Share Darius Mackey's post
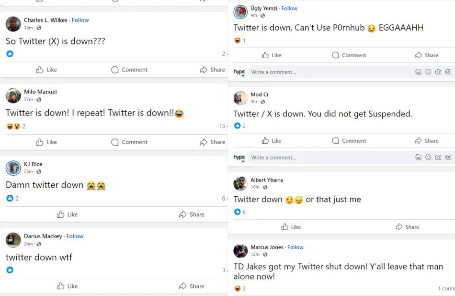Viewport: 455px width, 296px height. coord(192,286)
